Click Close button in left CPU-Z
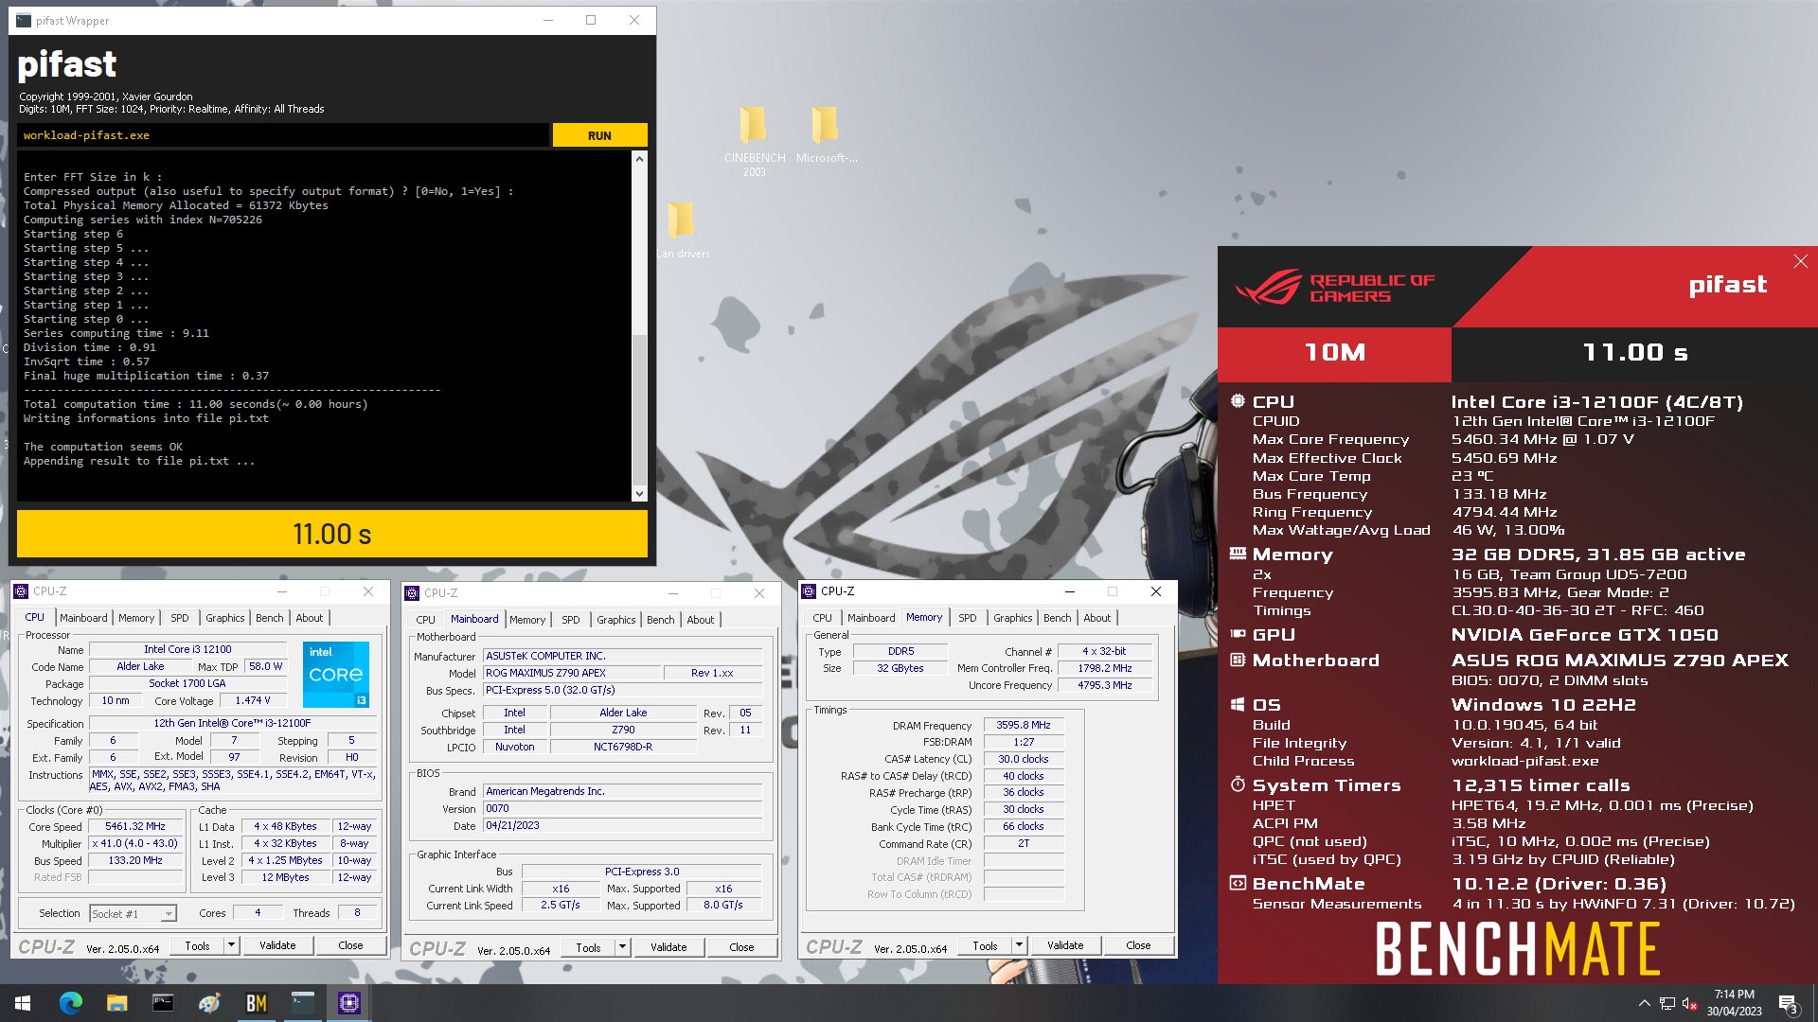 350,944
